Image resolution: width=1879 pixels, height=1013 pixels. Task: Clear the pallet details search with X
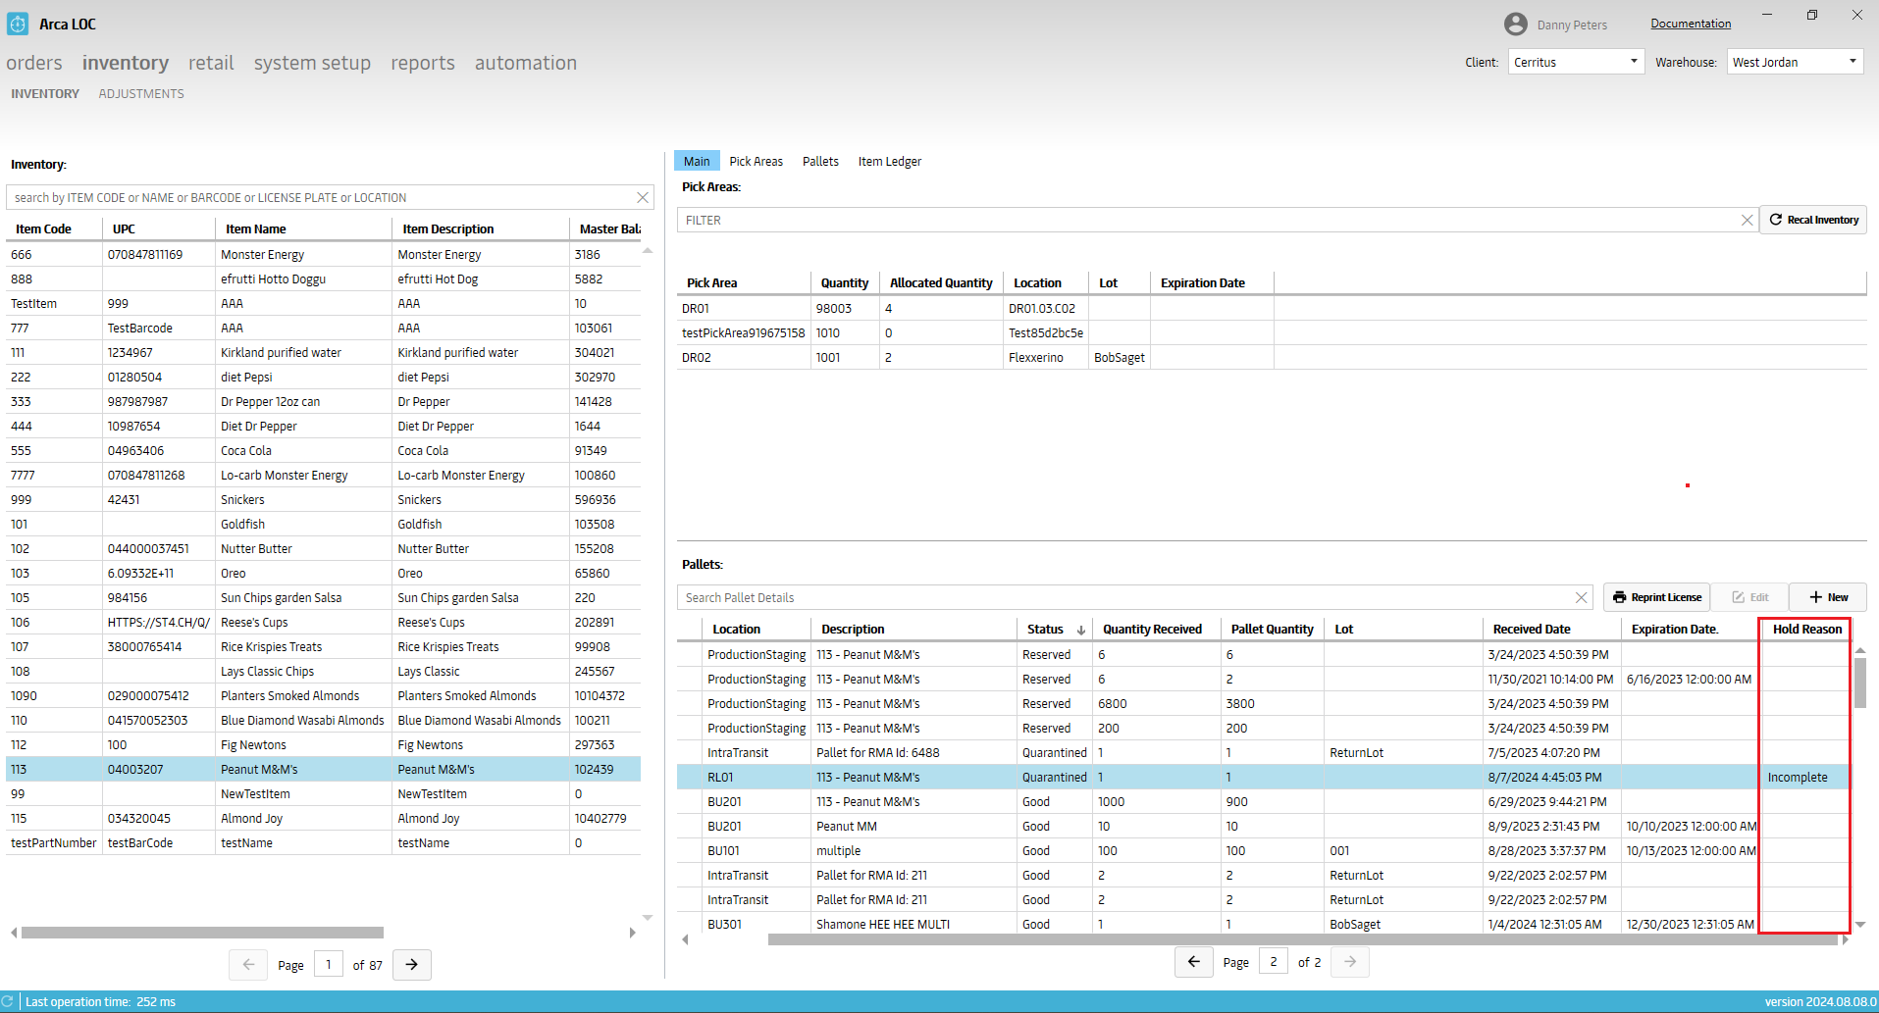(1581, 598)
